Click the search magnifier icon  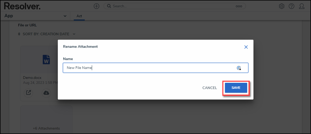(109, 6)
